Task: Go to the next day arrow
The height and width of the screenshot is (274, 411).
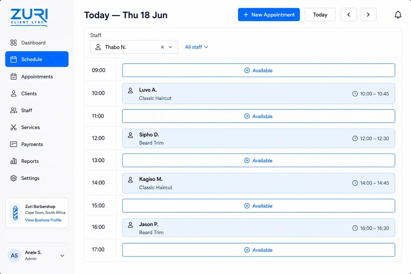Action: (368, 15)
